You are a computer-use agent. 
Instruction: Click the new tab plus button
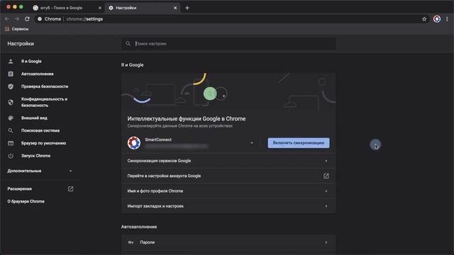click(x=187, y=8)
